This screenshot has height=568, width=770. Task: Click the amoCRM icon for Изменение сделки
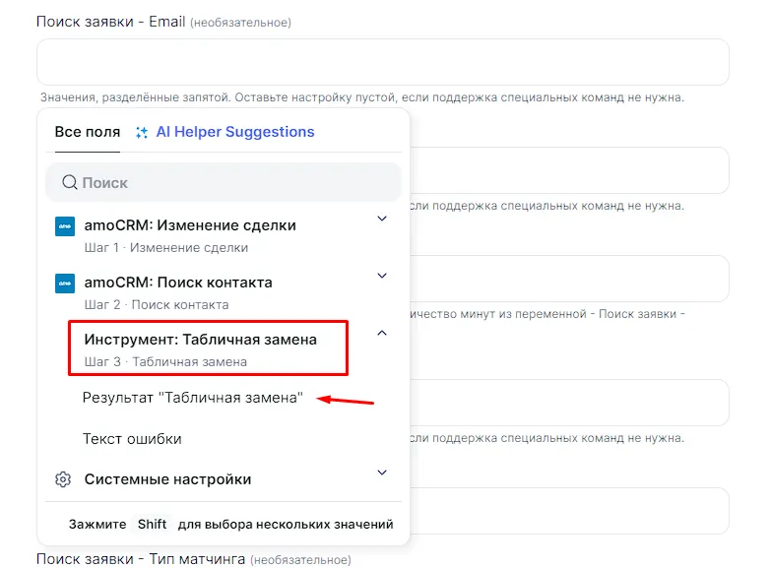tap(65, 226)
